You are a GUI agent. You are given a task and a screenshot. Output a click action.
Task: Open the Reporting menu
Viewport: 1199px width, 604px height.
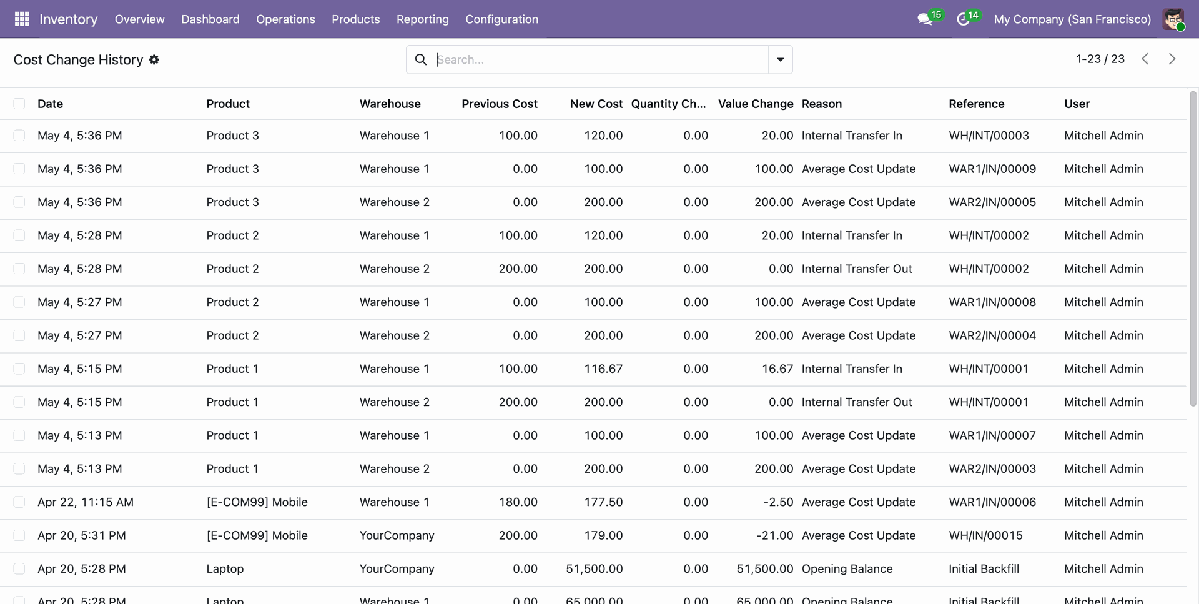(423, 19)
